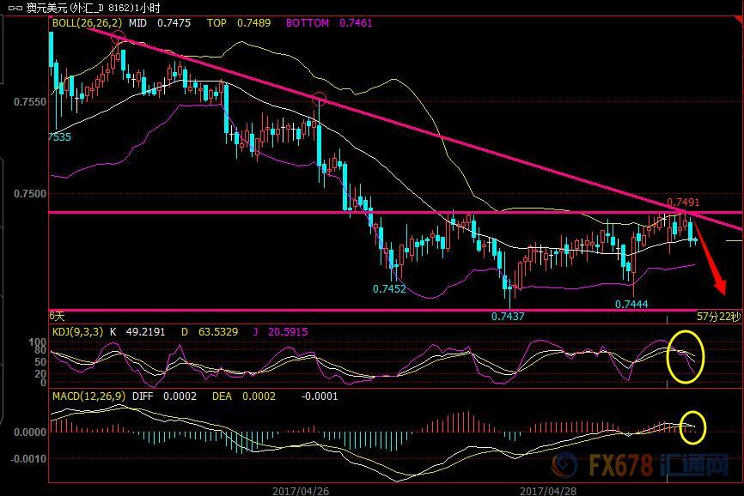Click the yellow circle on MACD panel
744x496 pixels.
(x=691, y=426)
